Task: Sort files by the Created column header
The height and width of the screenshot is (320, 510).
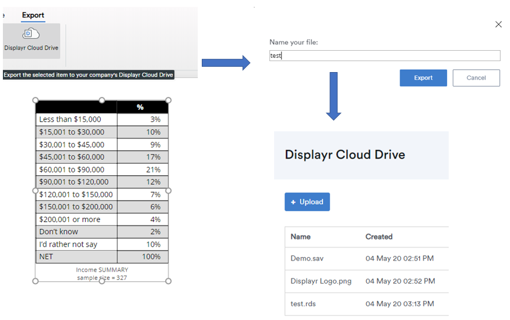Action: coord(379,236)
